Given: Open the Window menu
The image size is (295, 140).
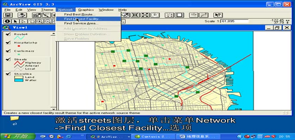Looking at the screenshot, I should click(106, 10).
